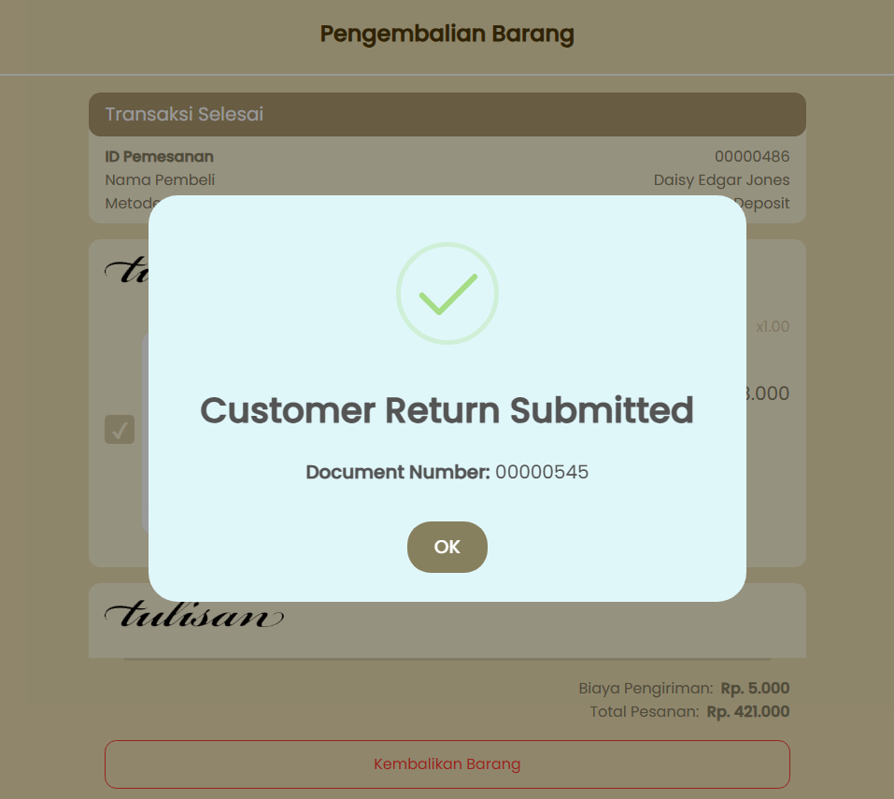Click the partially hidden tulisan logo
This screenshot has height=799, width=894.
(126, 270)
